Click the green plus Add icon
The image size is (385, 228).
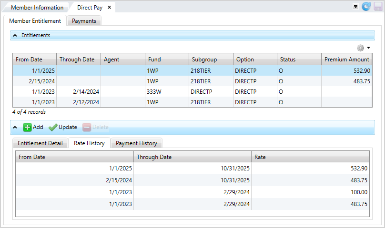(28, 127)
